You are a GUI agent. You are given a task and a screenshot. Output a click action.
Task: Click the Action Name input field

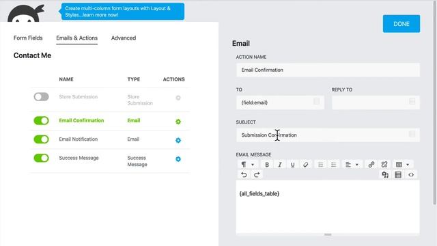pyautogui.click(x=328, y=70)
